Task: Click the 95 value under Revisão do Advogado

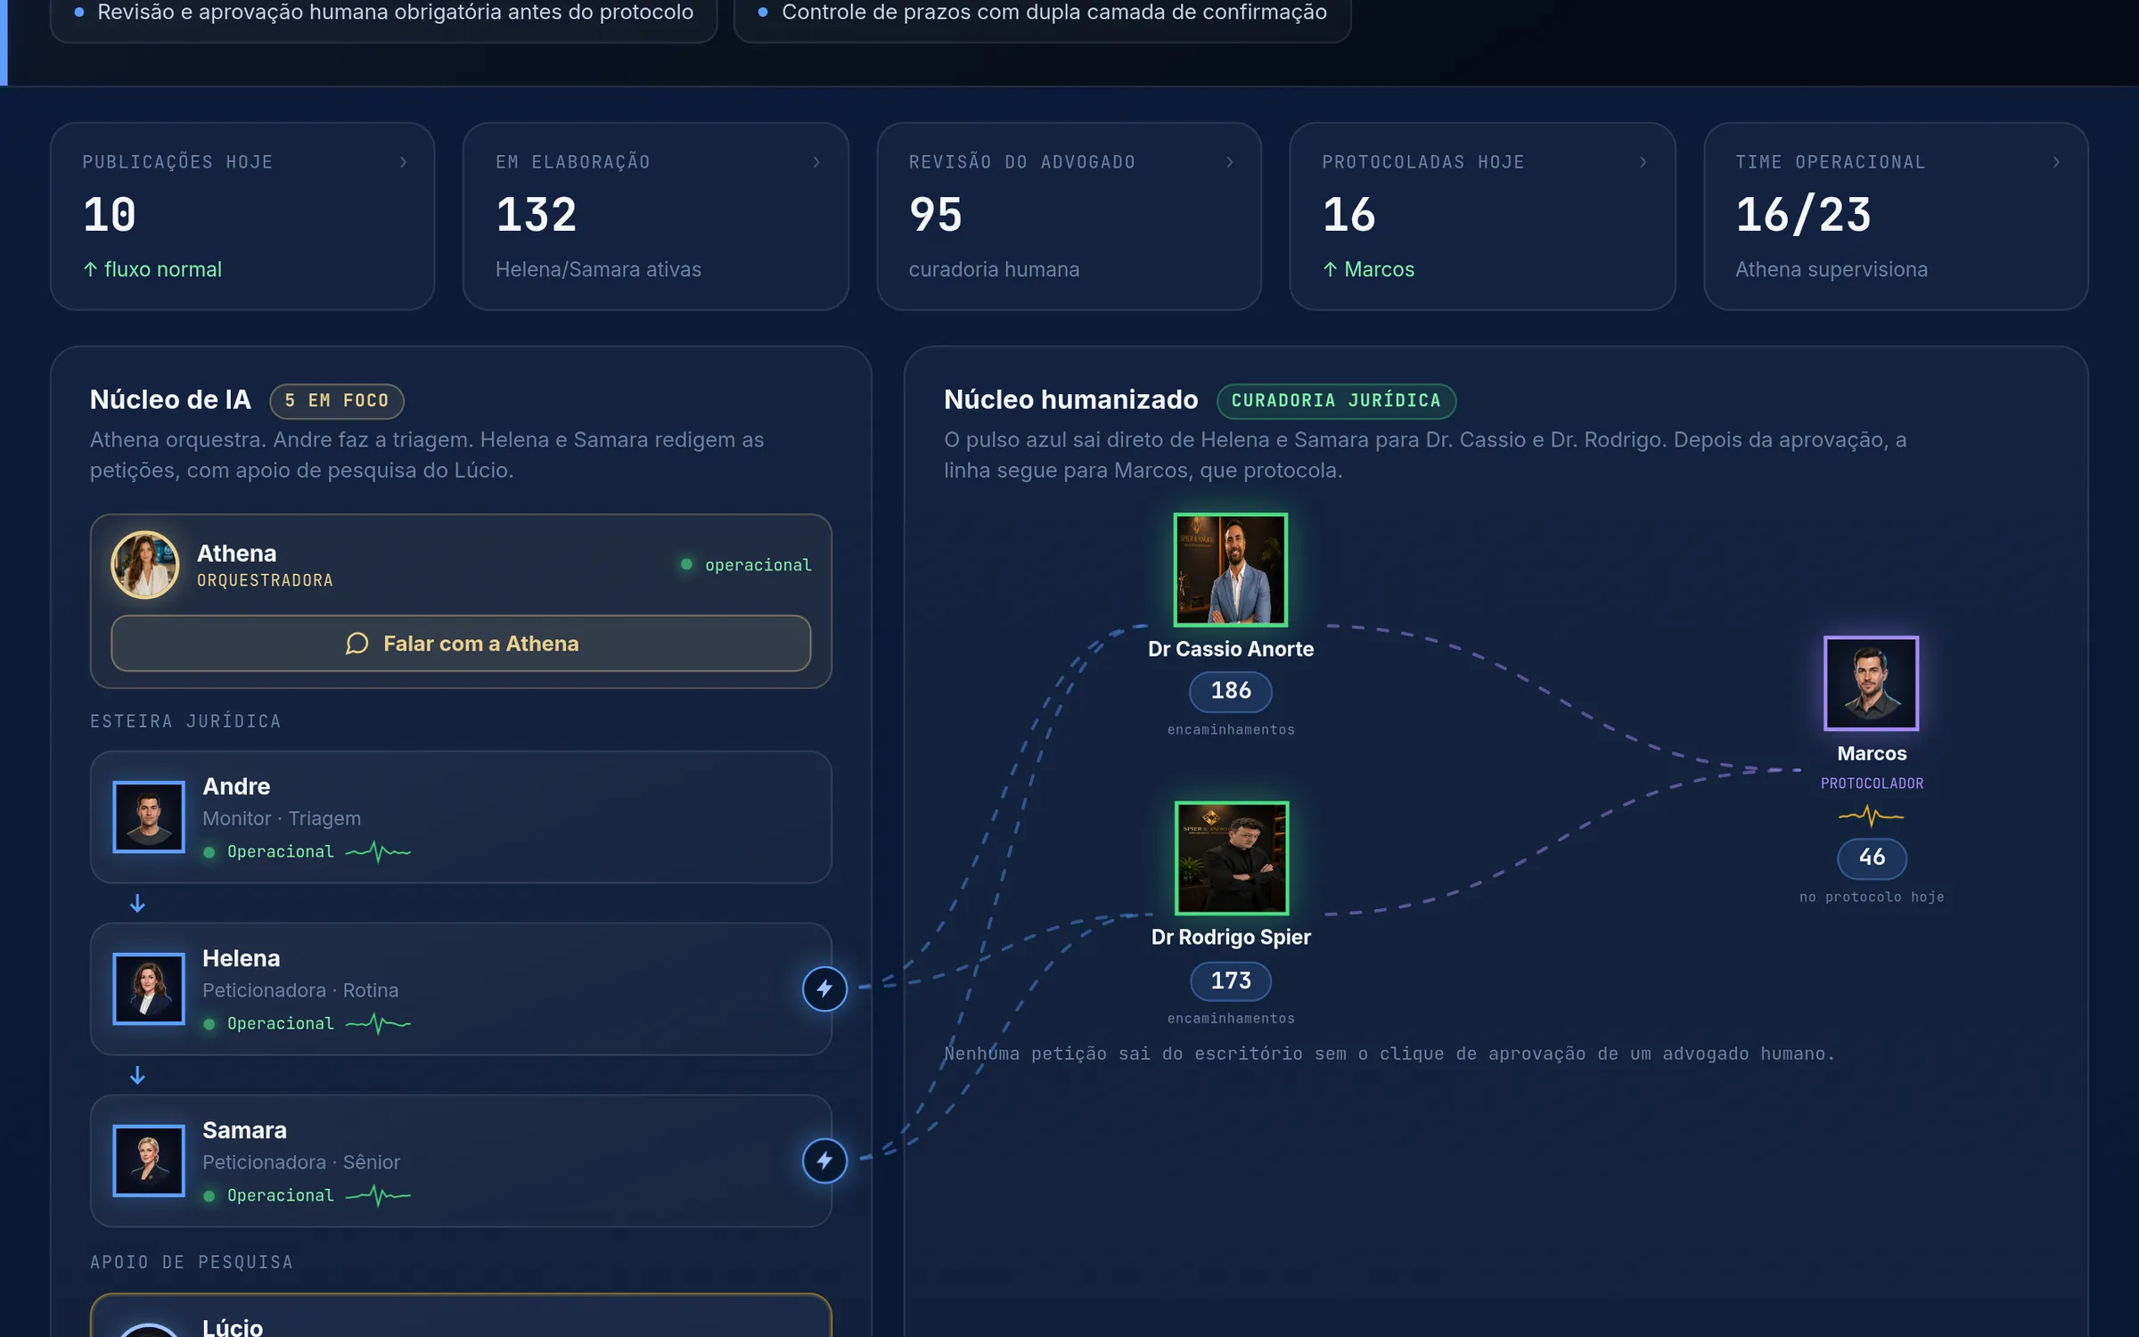Action: pos(936,215)
